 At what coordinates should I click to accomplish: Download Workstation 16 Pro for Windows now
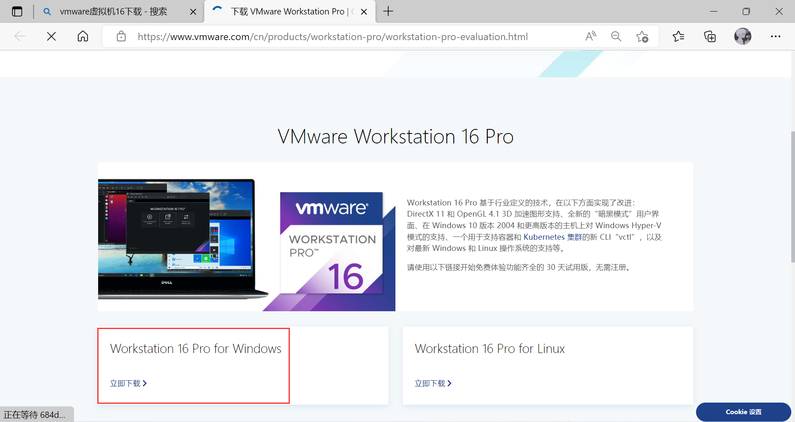(x=128, y=384)
